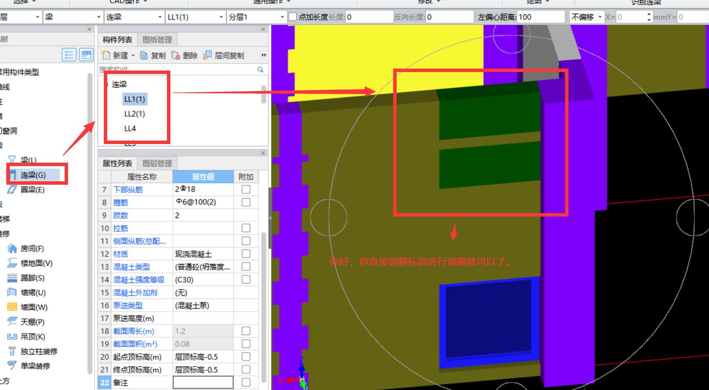Close the property list panel

pos(263,153)
